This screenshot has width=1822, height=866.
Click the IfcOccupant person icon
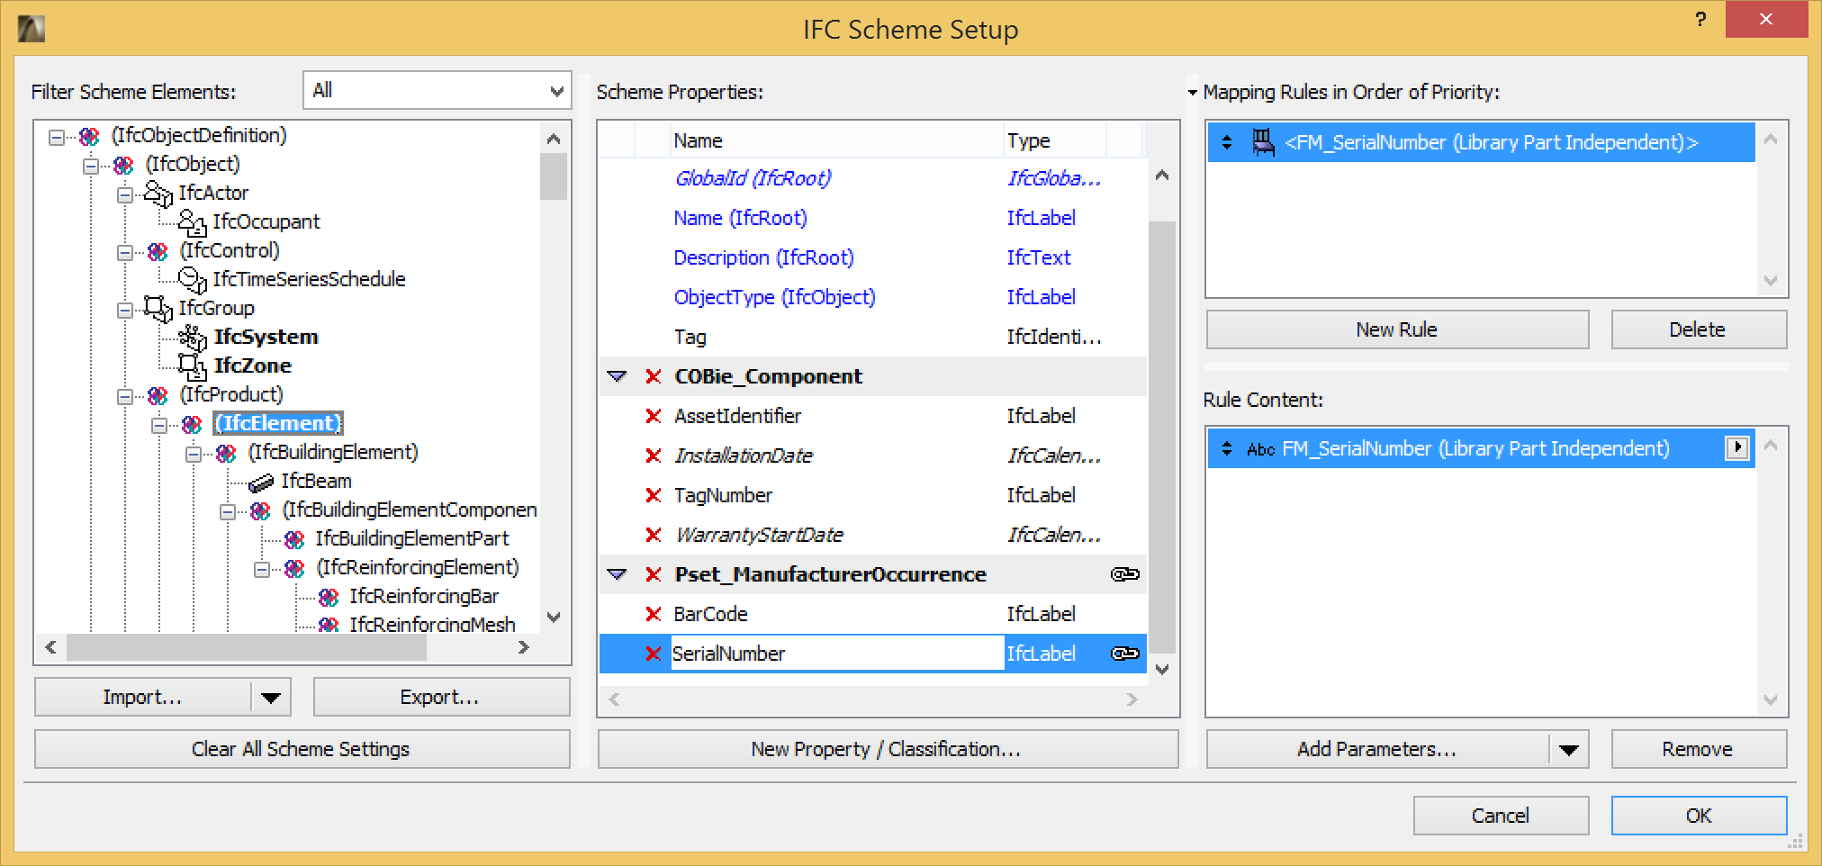click(193, 221)
